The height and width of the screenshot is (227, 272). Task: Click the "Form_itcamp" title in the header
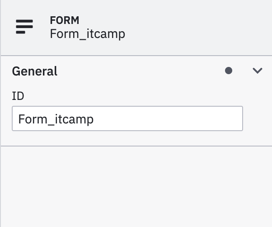88,34
